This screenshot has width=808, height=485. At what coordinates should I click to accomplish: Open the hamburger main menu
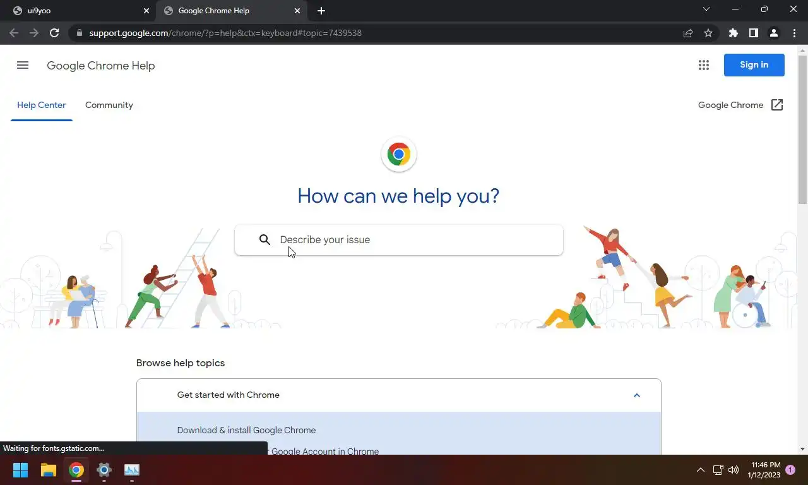pos(23,65)
